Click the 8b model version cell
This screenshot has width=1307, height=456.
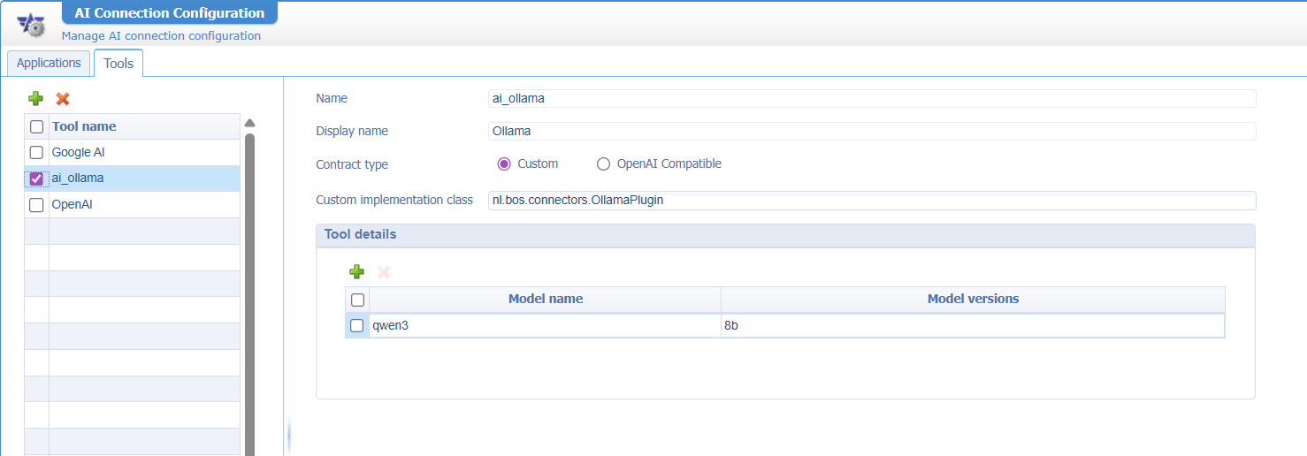point(973,325)
